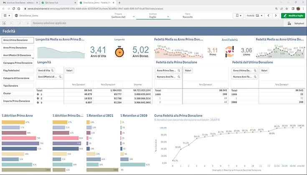Image resolution: width=307 pixels, height=175 pixels.
Task: Open the Anni Effettivi Di Donazione filter
Action: 18,56
